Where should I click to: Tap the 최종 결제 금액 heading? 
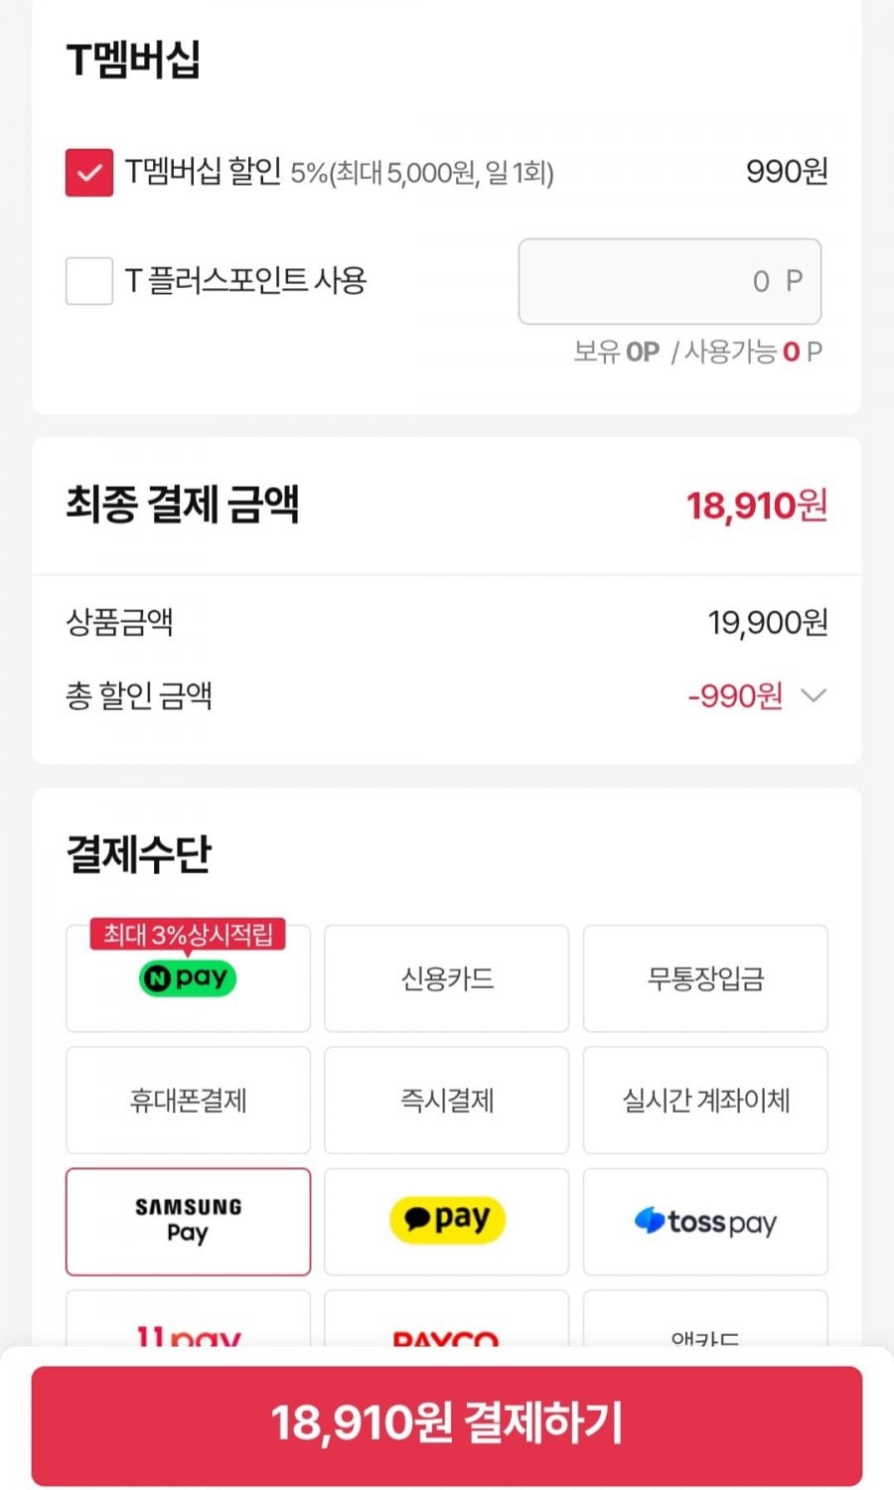[x=183, y=505]
